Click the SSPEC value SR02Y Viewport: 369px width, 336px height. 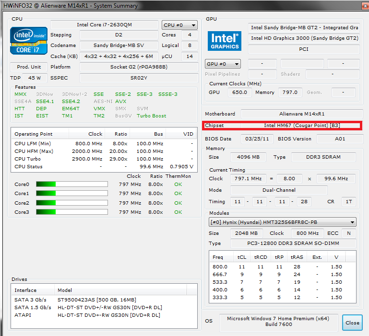pos(139,78)
